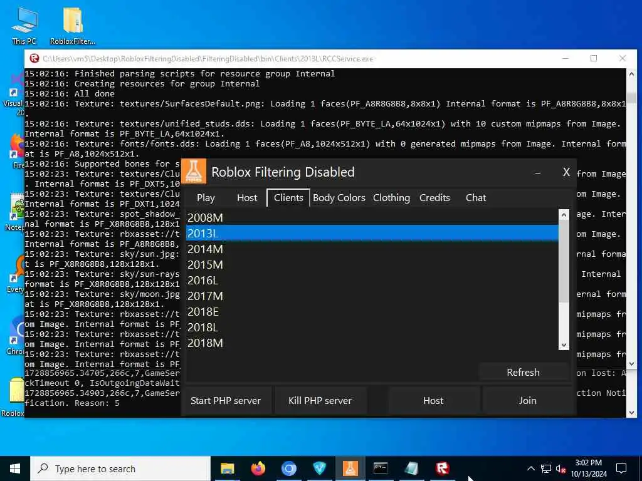Image resolution: width=642 pixels, height=481 pixels.
Task: Click the console window scroll up arrow
Action: 631,74
